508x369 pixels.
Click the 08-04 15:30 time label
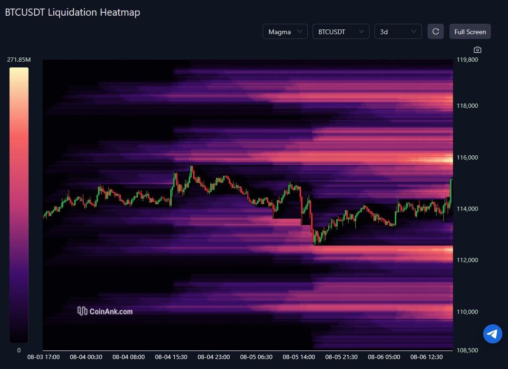pyautogui.click(x=171, y=357)
